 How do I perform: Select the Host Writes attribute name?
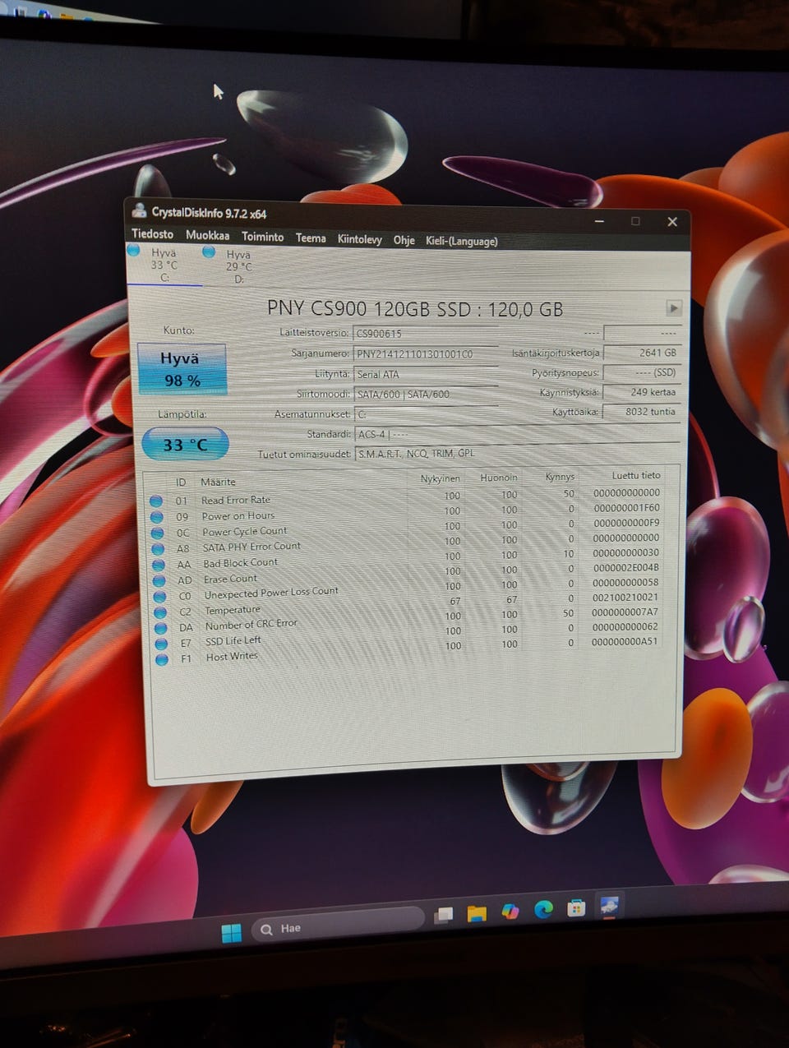232,657
